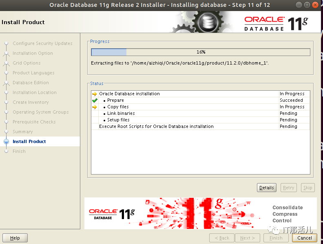Click 'Oracle Database installation' status row
Screen dimensions: 323x244
[200, 94]
